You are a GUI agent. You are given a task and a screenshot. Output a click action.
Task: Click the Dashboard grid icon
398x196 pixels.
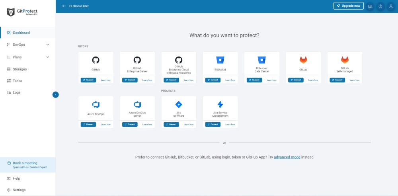[9, 33]
